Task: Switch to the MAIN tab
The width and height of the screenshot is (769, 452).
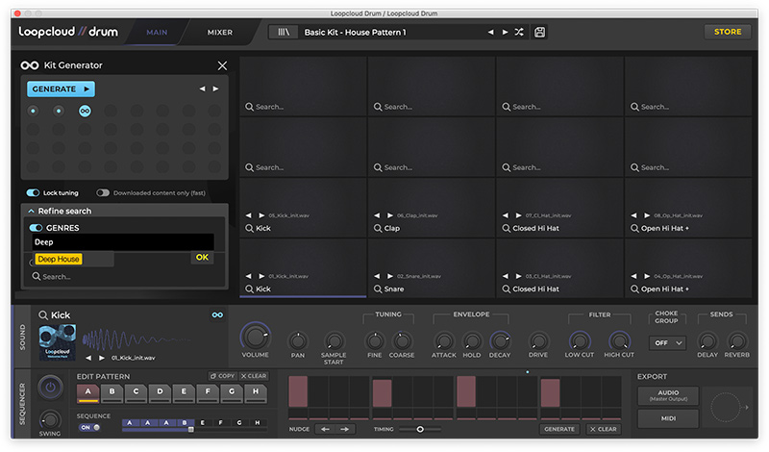Action: click(157, 33)
